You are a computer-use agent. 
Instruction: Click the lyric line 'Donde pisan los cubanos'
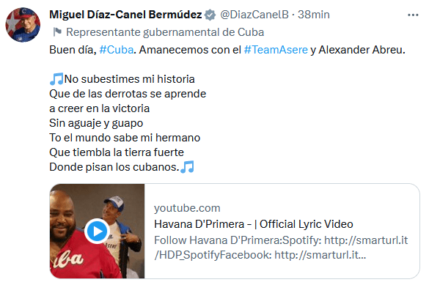click(x=114, y=167)
